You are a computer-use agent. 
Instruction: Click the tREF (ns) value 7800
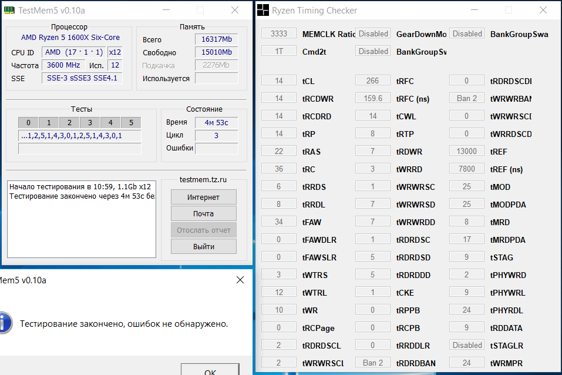[x=467, y=169]
